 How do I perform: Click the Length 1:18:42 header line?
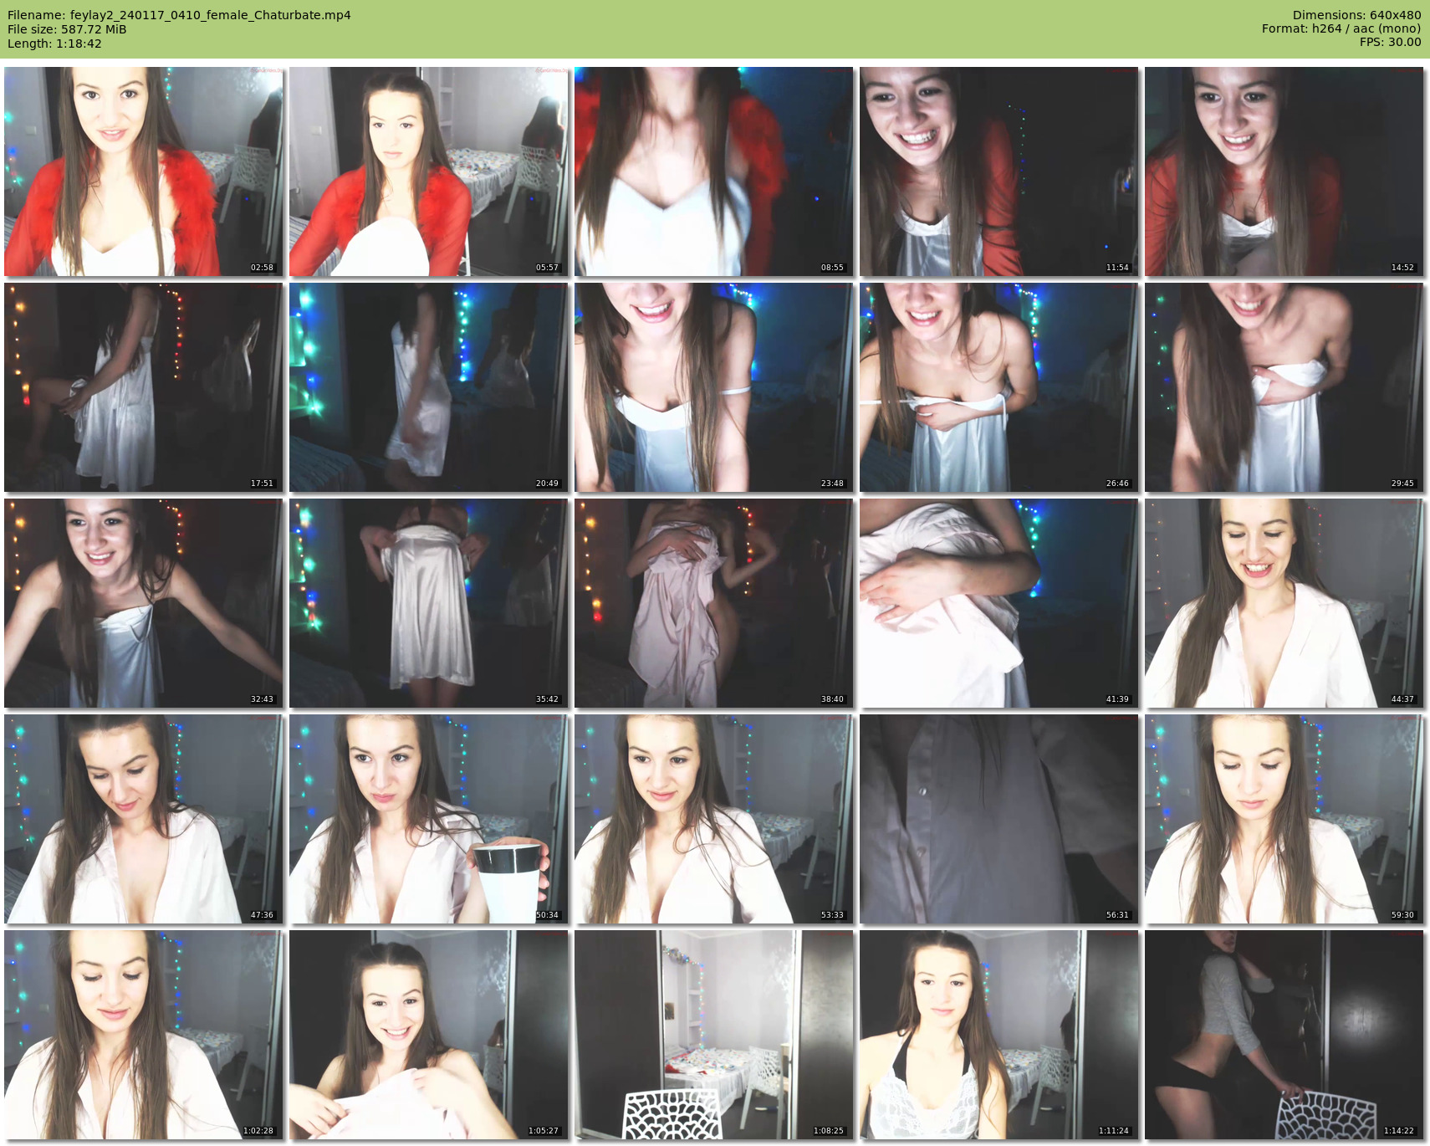[x=54, y=43]
